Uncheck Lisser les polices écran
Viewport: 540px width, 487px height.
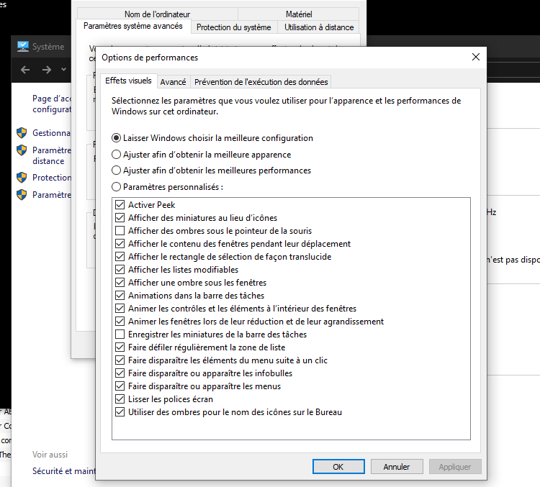pyautogui.click(x=120, y=399)
